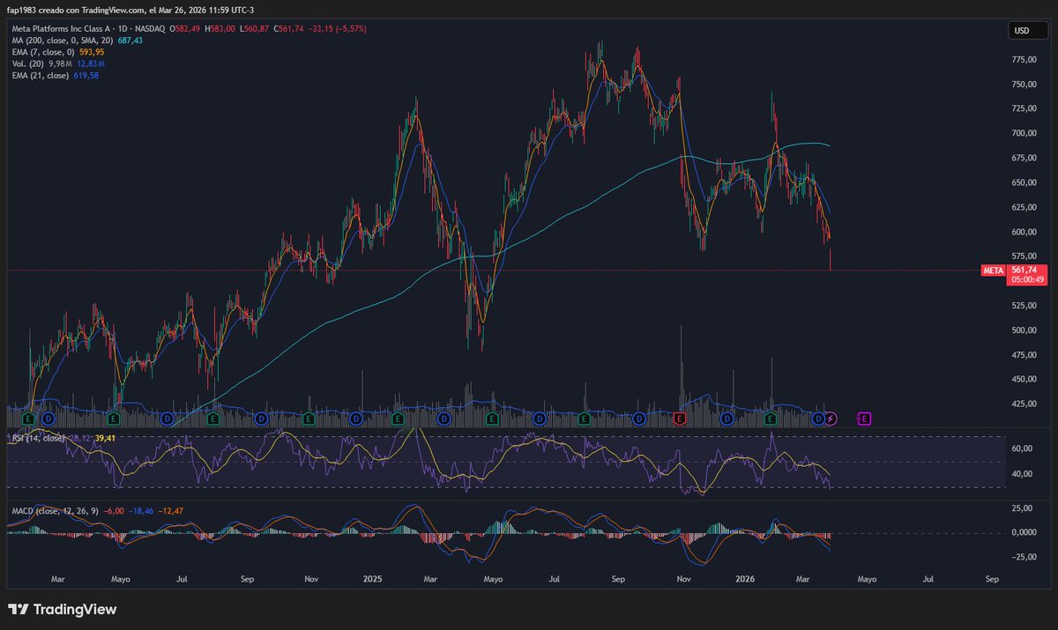Click the 2025 label on time axis
The height and width of the screenshot is (630, 1058).
point(372,579)
